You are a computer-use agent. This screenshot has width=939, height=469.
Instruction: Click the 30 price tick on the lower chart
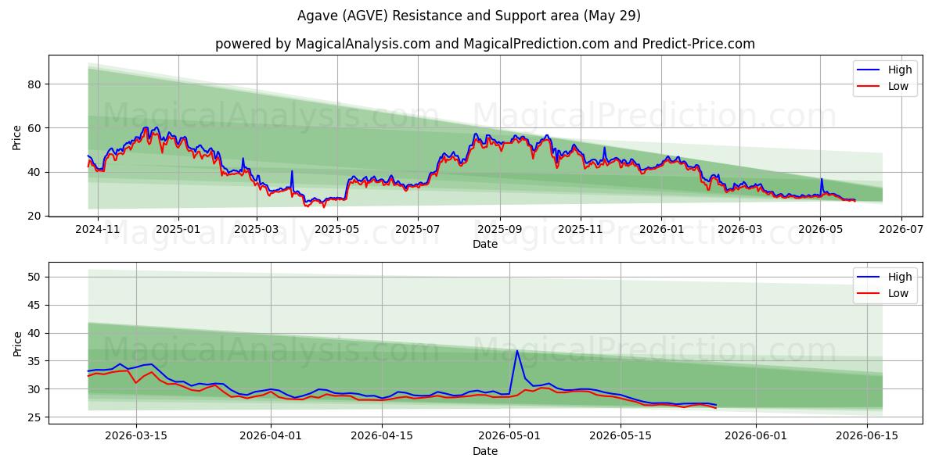click(x=36, y=389)
